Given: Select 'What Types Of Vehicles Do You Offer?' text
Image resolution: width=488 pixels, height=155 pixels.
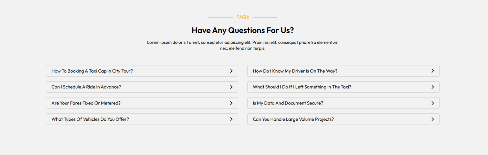Looking at the screenshot, I should (x=90, y=119).
